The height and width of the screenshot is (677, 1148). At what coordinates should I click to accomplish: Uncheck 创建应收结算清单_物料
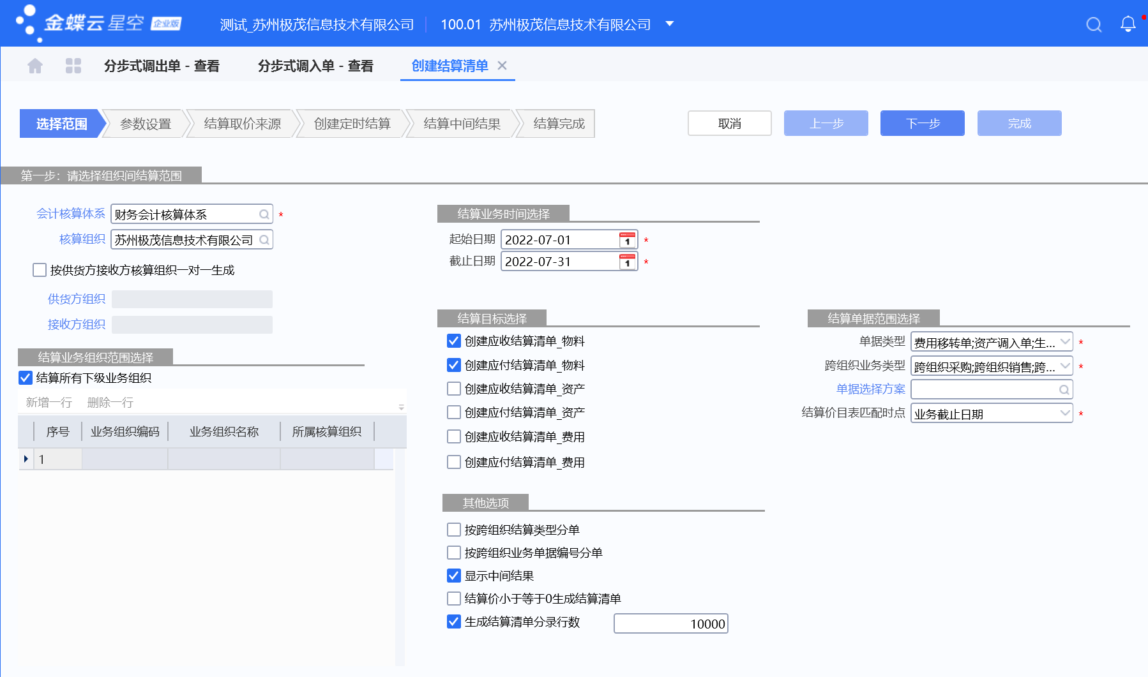(454, 341)
